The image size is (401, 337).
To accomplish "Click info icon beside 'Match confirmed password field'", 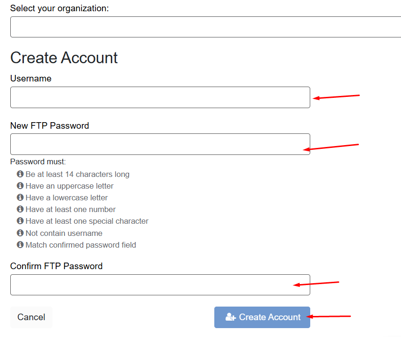I will tap(20, 245).
